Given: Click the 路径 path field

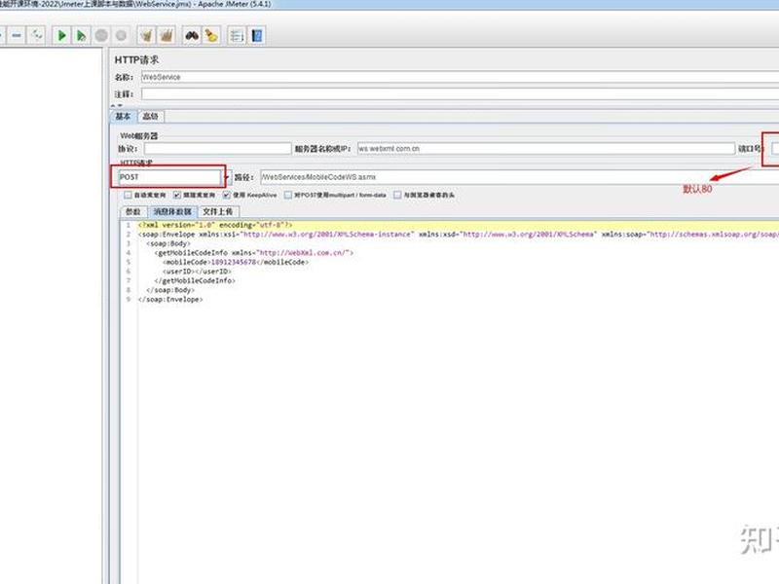Looking at the screenshot, I should click(519, 177).
